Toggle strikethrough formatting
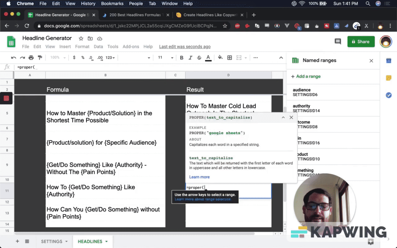The width and height of the screenshot is (397, 248). coord(199,58)
